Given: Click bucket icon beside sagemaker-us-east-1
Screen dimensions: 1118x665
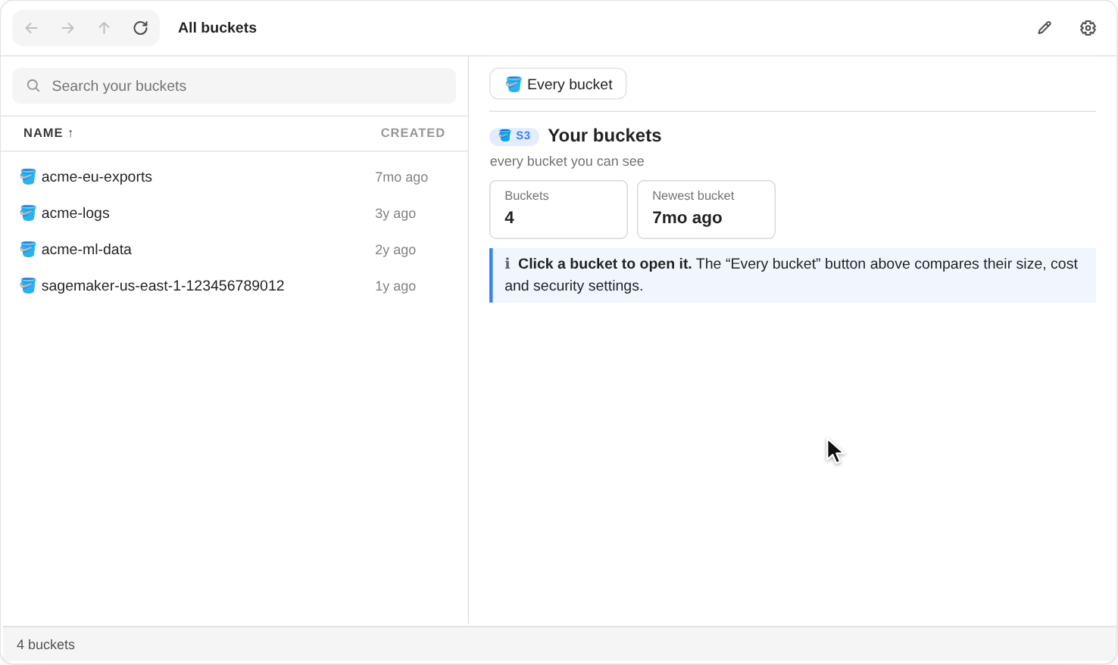Looking at the screenshot, I should [x=28, y=285].
